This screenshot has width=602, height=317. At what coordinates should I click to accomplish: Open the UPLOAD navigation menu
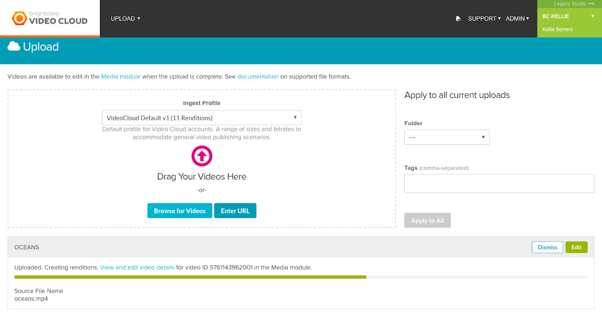coord(126,18)
